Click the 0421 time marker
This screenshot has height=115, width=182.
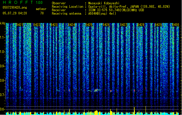pyautogui.click(x=20, y=25)
